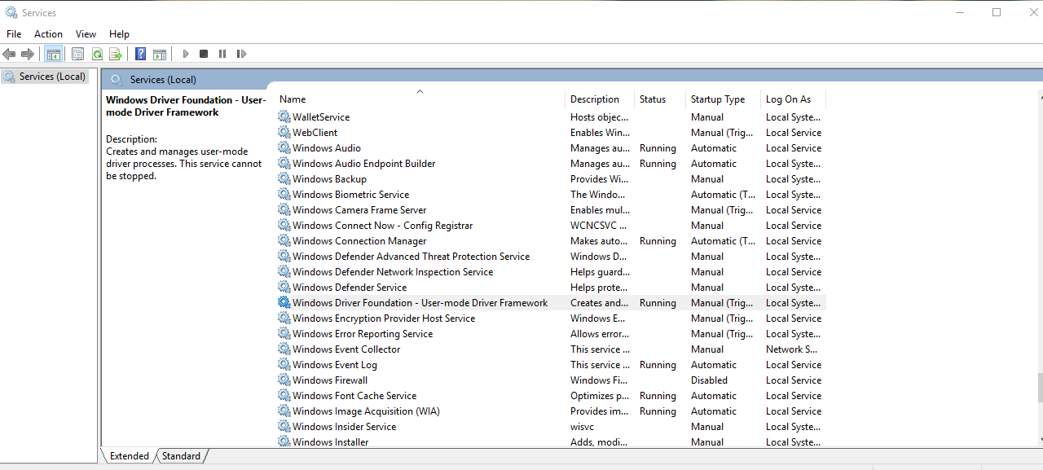Stop the service using the square stop icon
The height and width of the screenshot is (470, 1043).
tap(204, 54)
